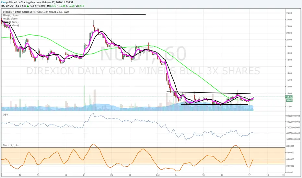Open the Carr author profile link
Image resolution: width=302 pixels, height=178 pixels.
(3, 2)
